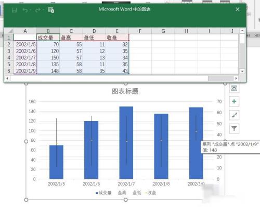Open the Layout Options button beside chart

pyautogui.click(x=234, y=88)
